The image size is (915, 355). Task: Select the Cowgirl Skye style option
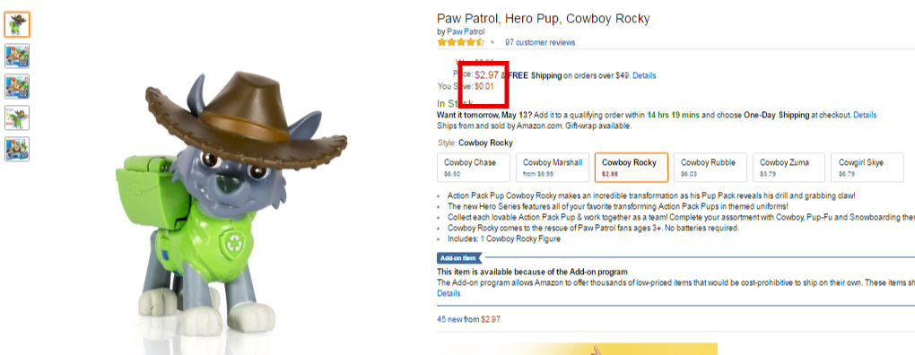pos(867,168)
